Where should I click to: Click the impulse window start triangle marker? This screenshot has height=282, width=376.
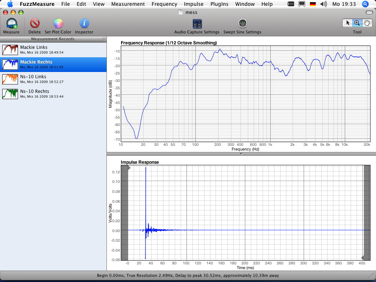129,168
